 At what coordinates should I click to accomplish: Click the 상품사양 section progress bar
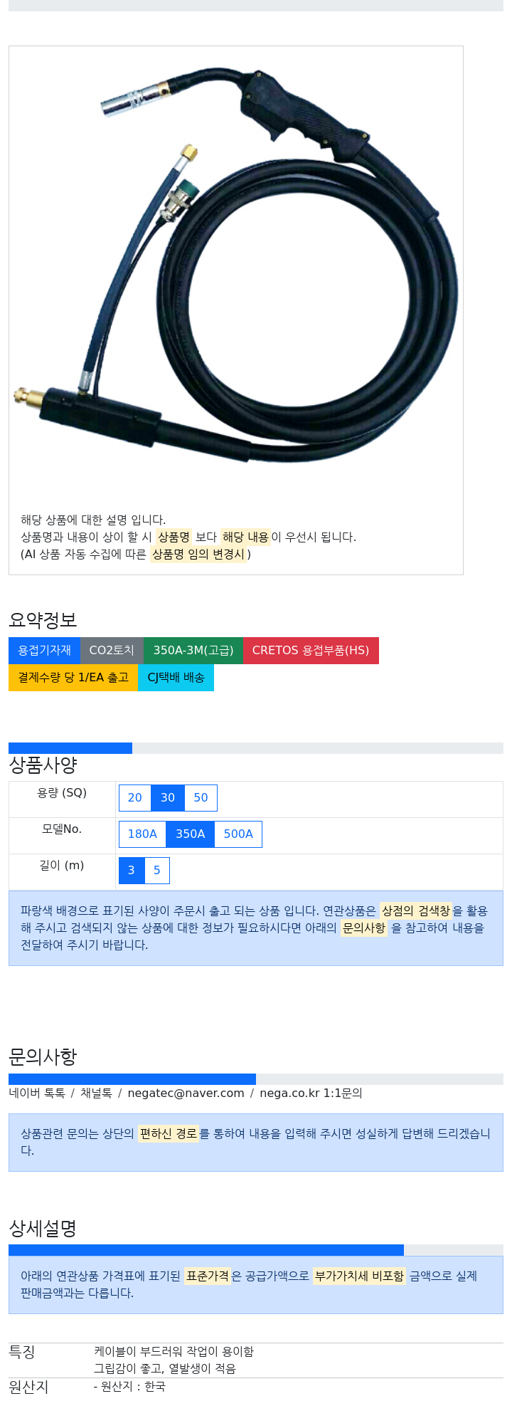256,748
